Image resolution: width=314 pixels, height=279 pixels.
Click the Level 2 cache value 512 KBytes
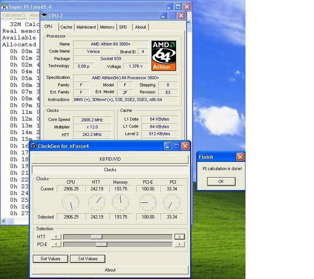click(160, 133)
